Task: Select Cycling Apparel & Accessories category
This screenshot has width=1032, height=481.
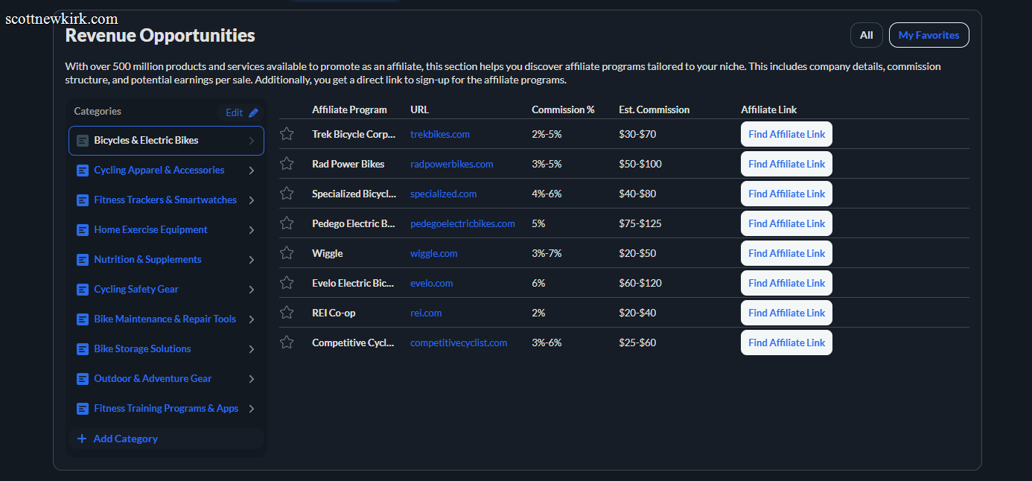Action: (166, 171)
